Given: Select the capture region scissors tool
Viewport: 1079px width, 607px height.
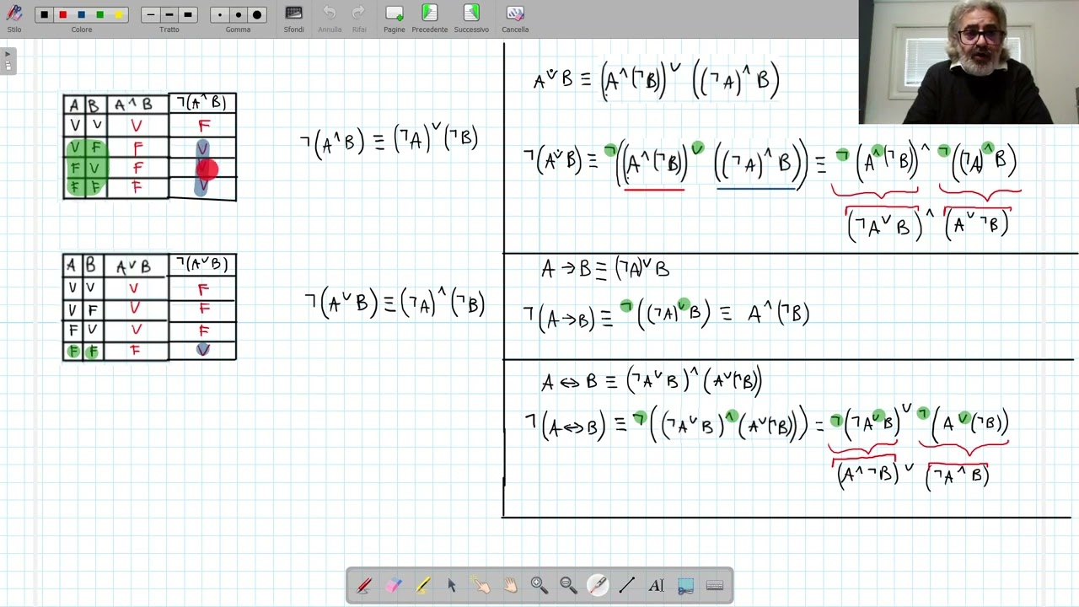Looking at the screenshot, I should pyautogui.click(x=685, y=586).
